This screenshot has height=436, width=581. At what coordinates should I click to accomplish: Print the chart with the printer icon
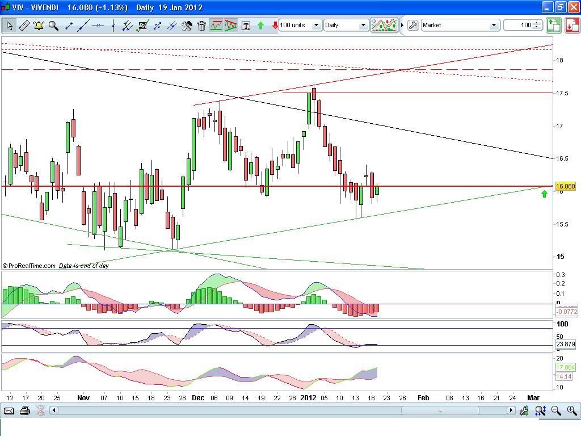[x=25, y=411]
